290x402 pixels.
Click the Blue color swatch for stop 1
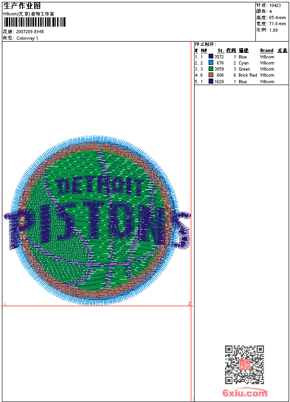(210, 57)
